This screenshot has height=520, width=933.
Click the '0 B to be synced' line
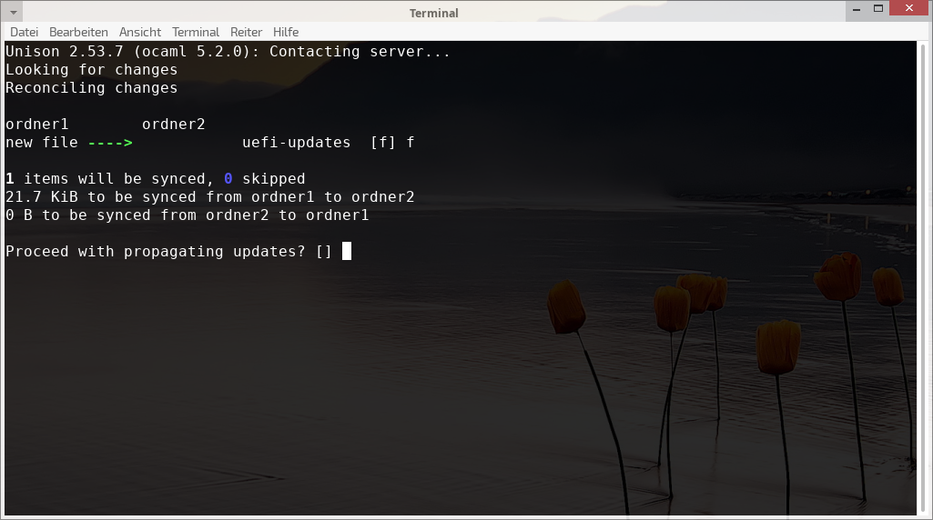pyautogui.click(x=188, y=215)
